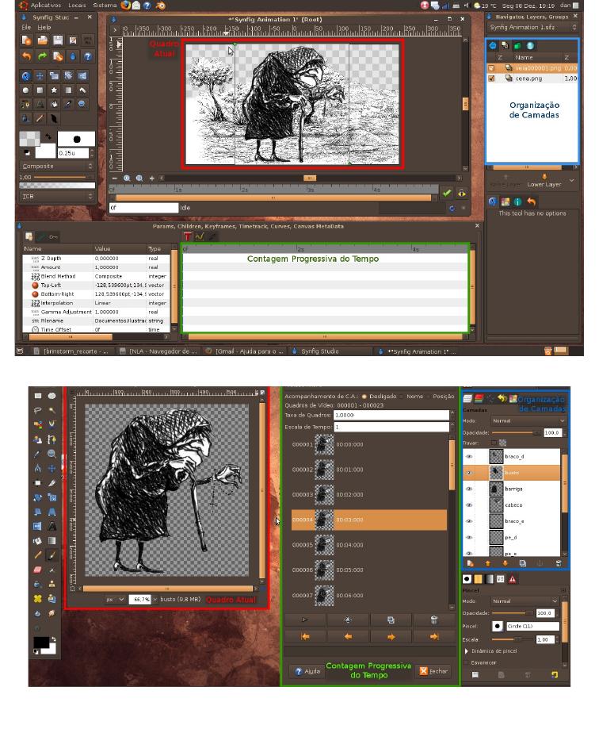Open the px unit dropdown in GIMP status bar

coord(115,599)
